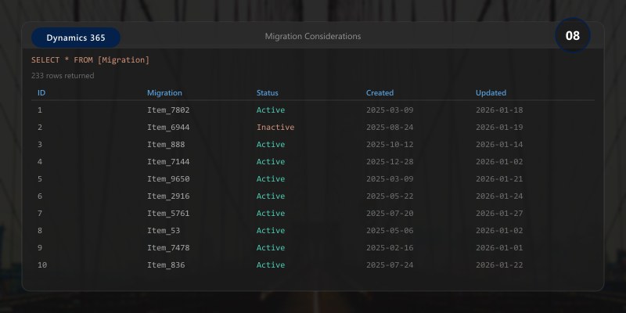Sort by the ID column header

(x=41, y=92)
